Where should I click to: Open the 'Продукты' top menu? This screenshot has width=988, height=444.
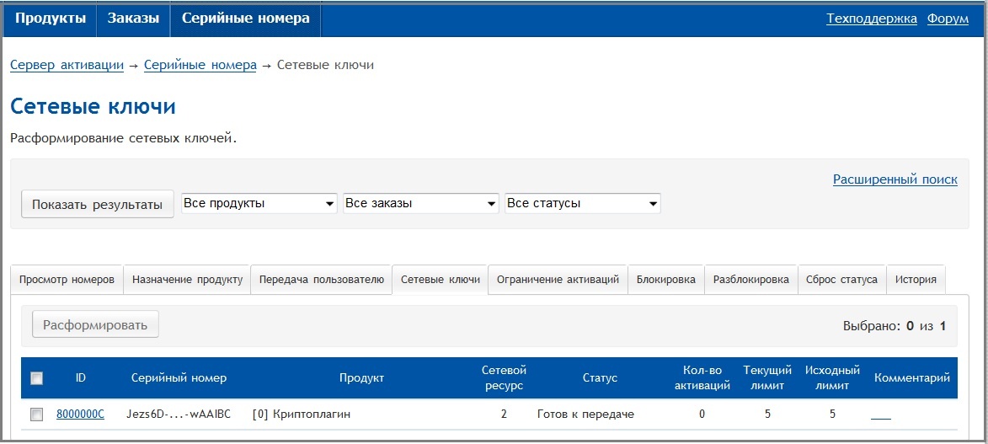(x=51, y=19)
